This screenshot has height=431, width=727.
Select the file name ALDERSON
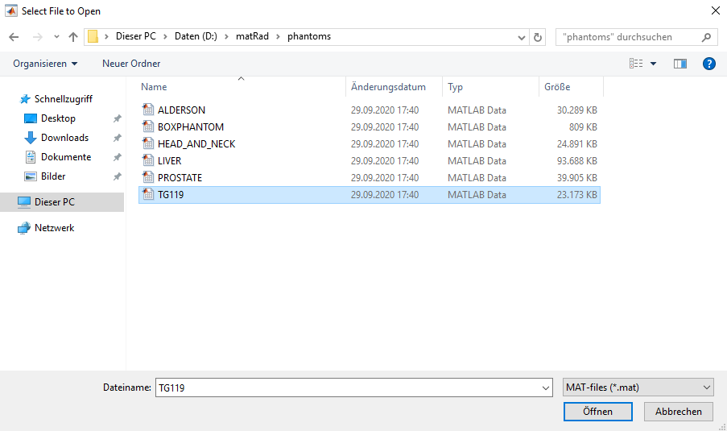[x=181, y=110]
